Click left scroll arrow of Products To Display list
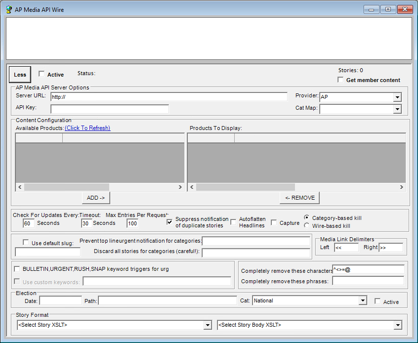Viewport: 418px width, 343px height. (x=192, y=187)
